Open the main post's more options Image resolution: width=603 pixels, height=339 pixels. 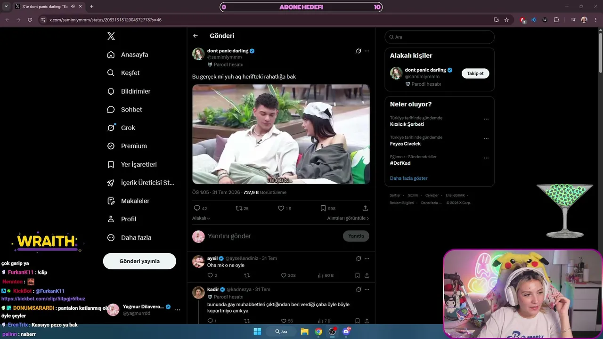click(x=367, y=51)
